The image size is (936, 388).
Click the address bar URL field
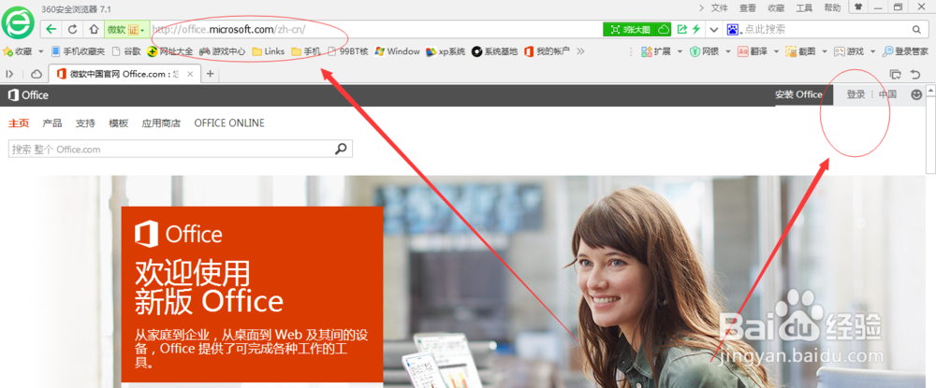pos(376,29)
